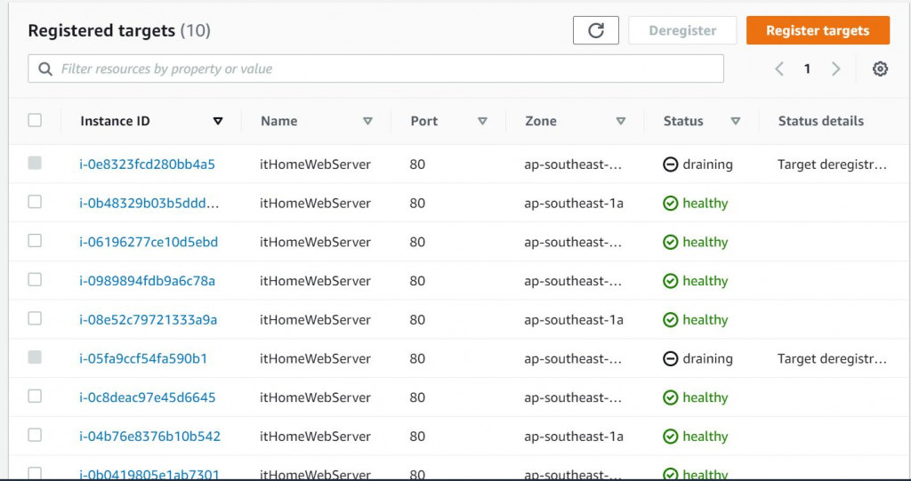
Task: Open instance i-08e52c79721333a9a link
Action: coord(148,320)
